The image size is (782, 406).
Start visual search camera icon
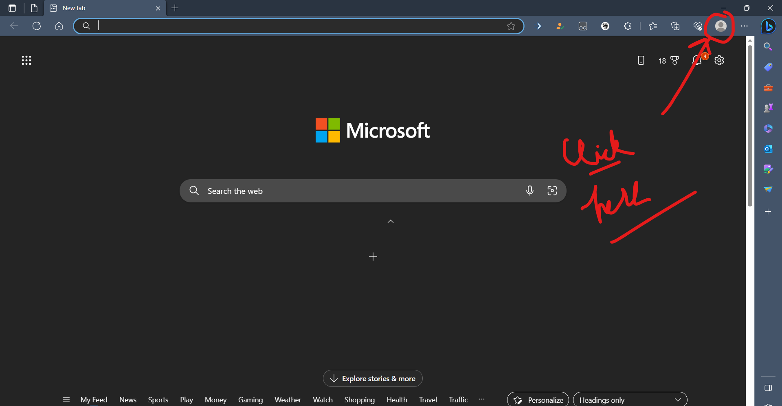[552, 191]
